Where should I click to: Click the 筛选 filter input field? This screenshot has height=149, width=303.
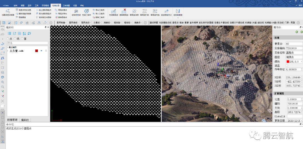point(27,43)
